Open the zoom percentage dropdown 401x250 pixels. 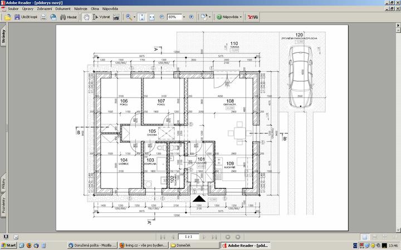point(183,17)
